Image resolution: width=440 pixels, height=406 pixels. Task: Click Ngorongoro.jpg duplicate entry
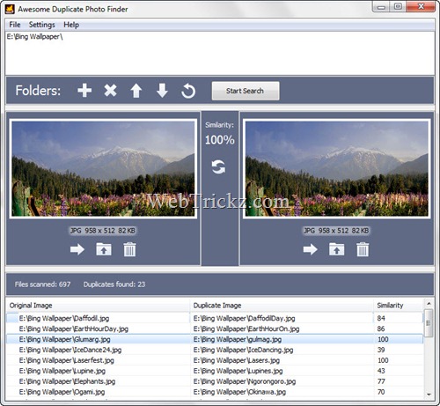[245, 381]
